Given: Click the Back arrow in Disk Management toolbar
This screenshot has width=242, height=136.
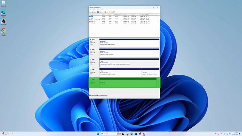Looking at the screenshot, I should pyautogui.click(x=90, y=12).
